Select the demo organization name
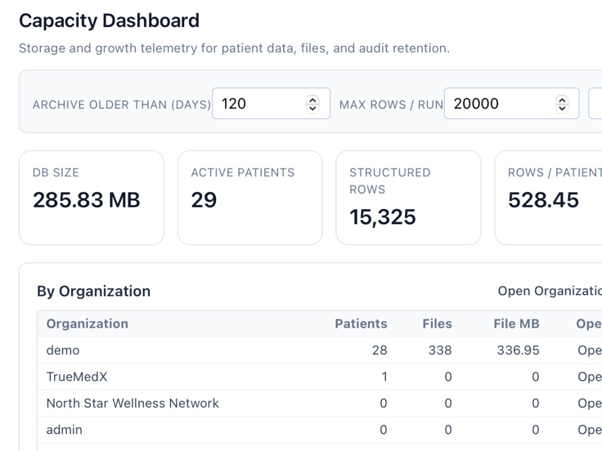 [63, 350]
